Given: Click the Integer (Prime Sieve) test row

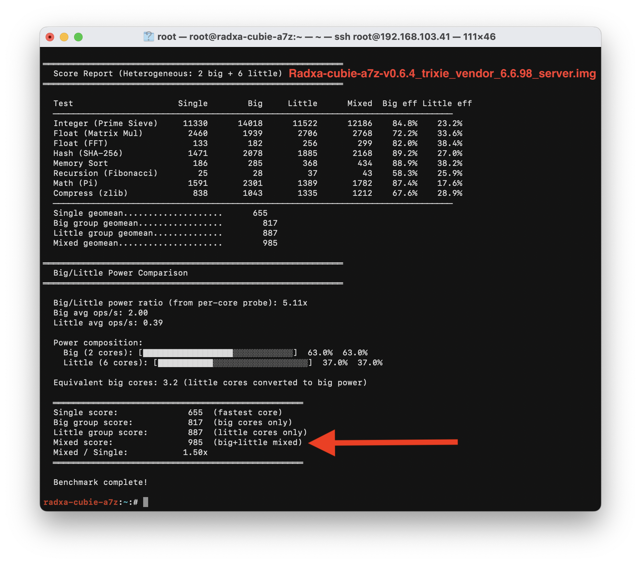Looking at the screenshot, I should coord(105,124).
